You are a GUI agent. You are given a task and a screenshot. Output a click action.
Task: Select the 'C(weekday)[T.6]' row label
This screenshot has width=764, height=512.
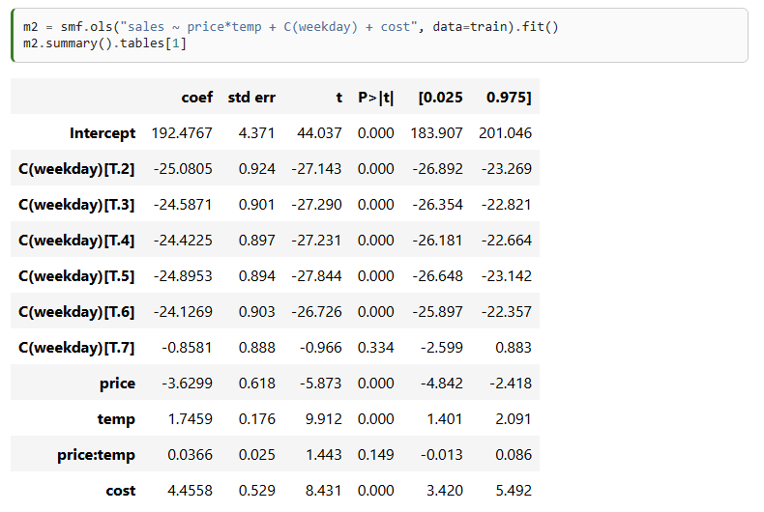76,311
